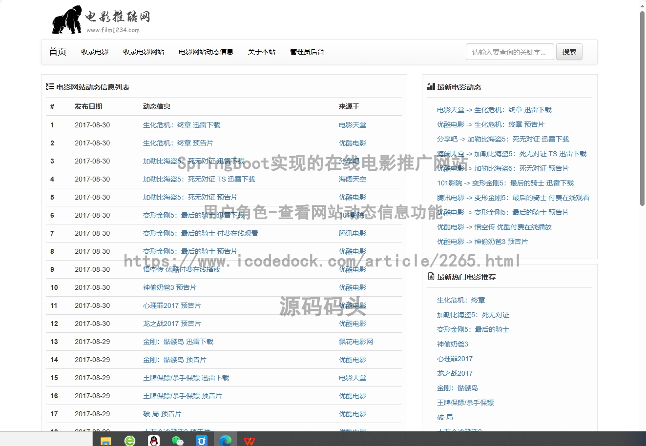Click the 搜索 button
The height and width of the screenshot is (446, 646).
coord(569,52)
